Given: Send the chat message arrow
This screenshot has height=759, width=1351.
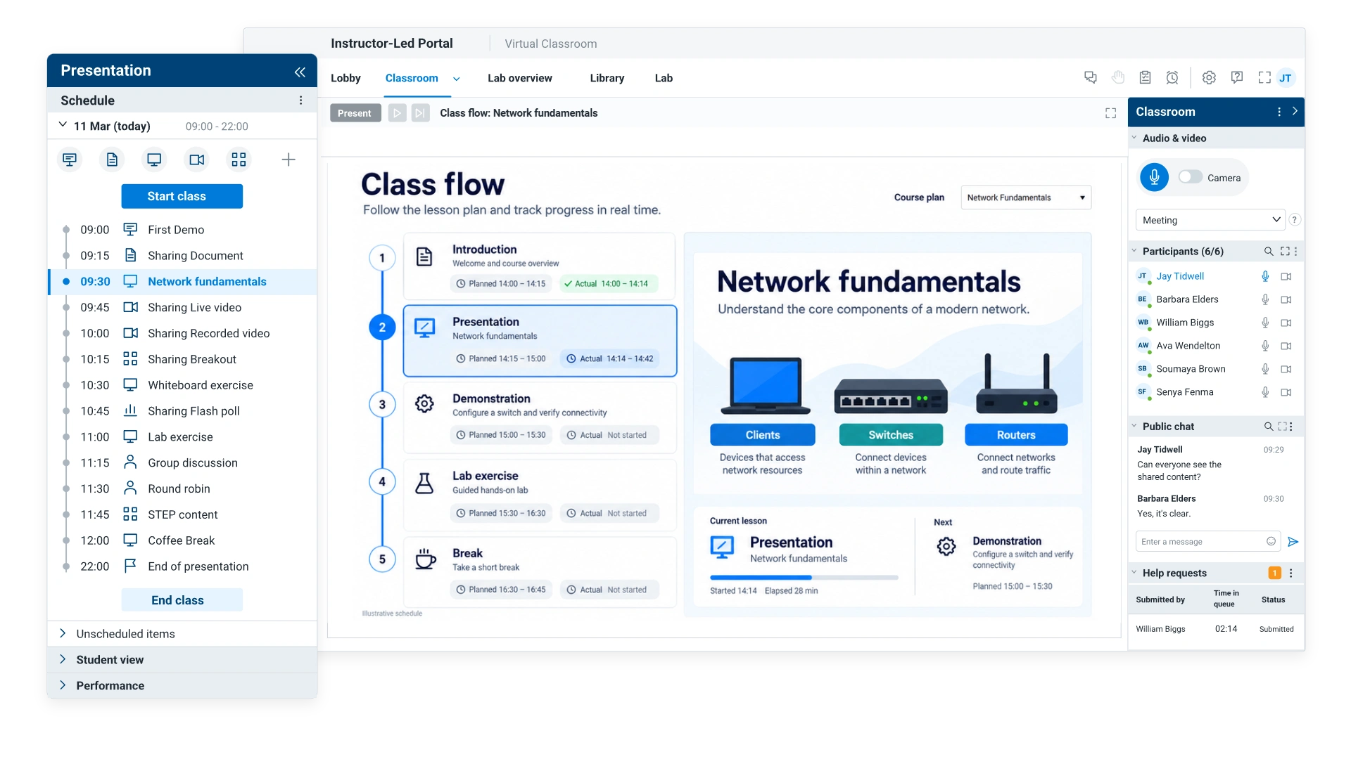Looking at the screenshot, I should [1293, 542].
